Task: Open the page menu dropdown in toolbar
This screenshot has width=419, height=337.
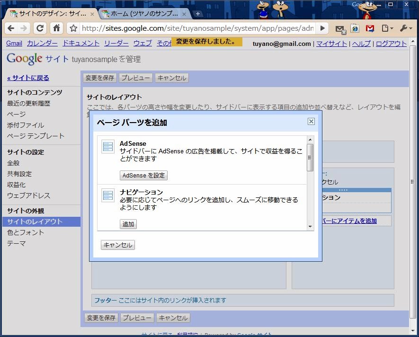Action: (387, 28)
